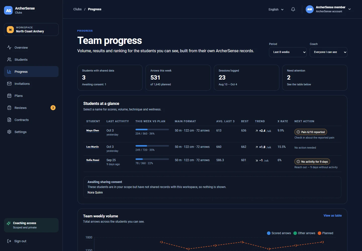Click the No activity for 9 days badge
This screenshot has width=362, height=251.
(x=312, y=162)
